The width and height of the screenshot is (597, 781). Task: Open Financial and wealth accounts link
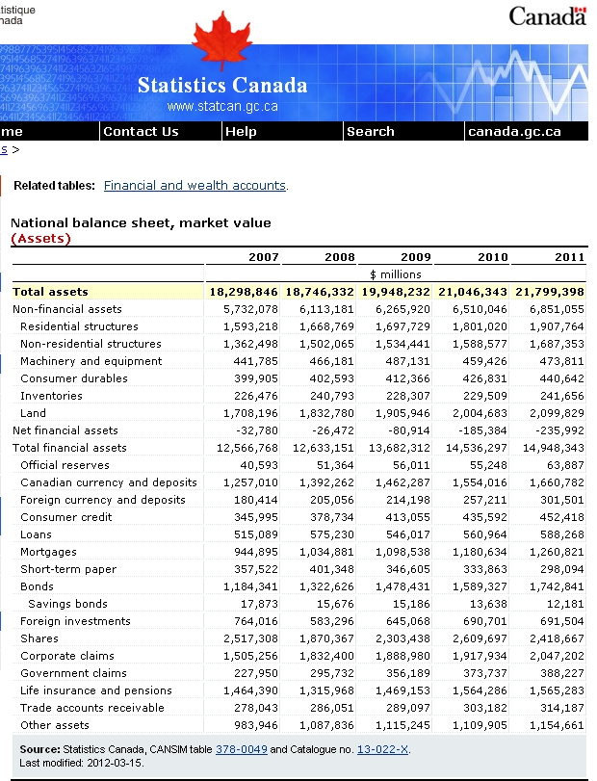[x=195, y=185]
